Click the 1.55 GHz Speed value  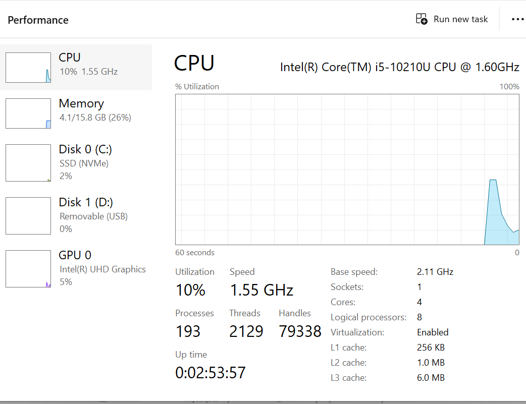[261, 290]
